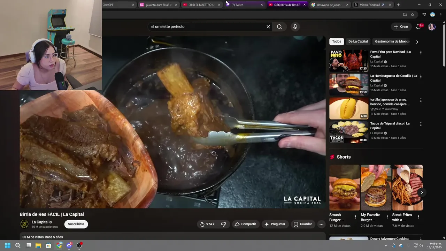This screenshot has width=446, height=251.
Task: Click the Crear button
Action: tap(401, 27)
